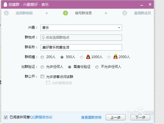This screenshot has width=164, height=124.
Task: Click the location pin icon in 群地点 field
Action: point(43,38)
